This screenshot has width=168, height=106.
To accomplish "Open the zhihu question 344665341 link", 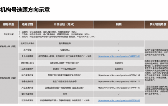I will pyautogui.click(x=119, y=56).
